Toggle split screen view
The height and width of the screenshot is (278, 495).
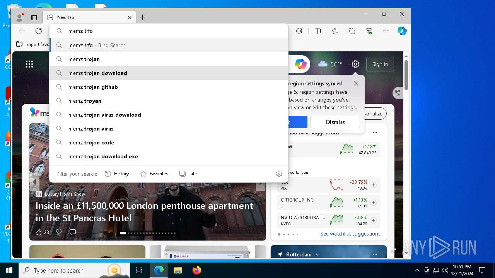coord(317,31)
